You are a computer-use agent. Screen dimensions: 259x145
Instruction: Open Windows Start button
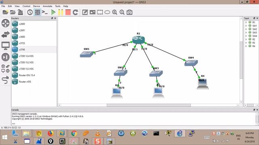coord(4,137)
